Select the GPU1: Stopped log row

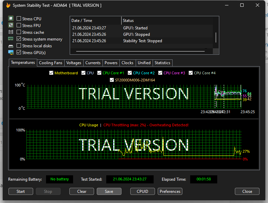click(x=141, y=34)
